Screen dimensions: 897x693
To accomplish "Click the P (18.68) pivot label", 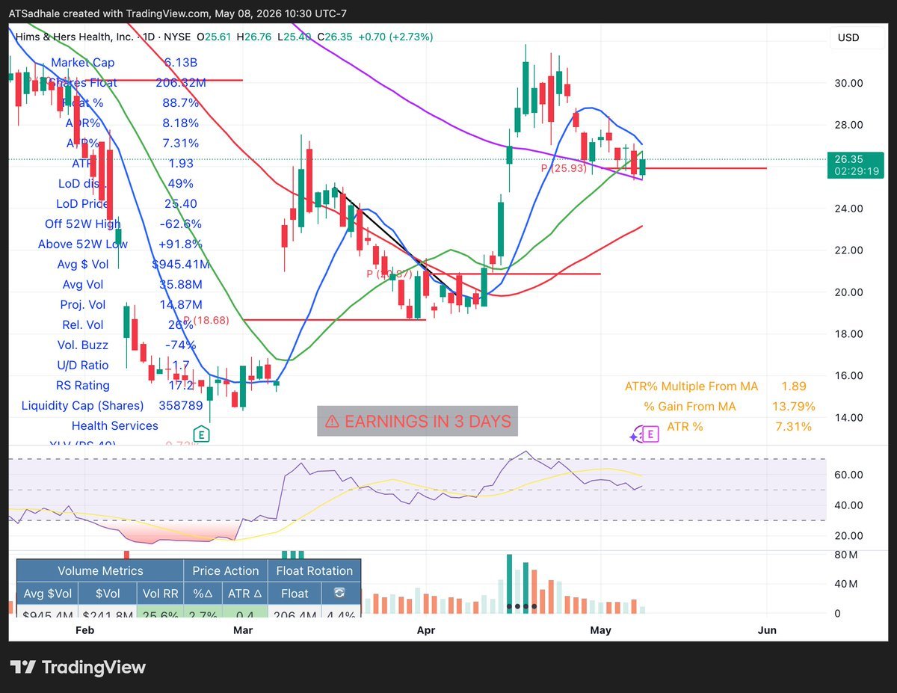I will point(206,320).
